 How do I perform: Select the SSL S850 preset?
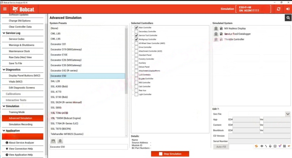point(56,108)
